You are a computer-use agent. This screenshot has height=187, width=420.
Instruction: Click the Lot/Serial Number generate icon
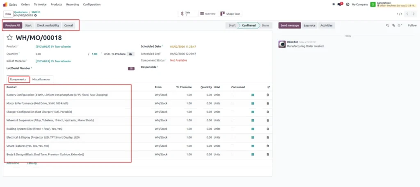click(x=131, y=68)
